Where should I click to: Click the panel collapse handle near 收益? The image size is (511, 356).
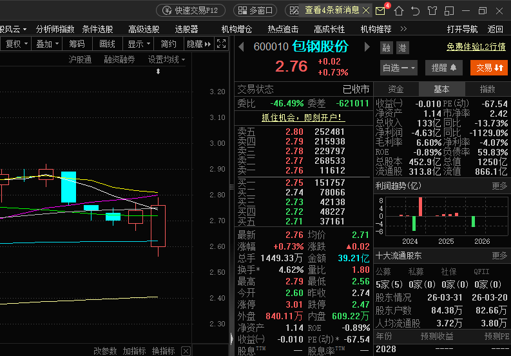pos(232,339)
